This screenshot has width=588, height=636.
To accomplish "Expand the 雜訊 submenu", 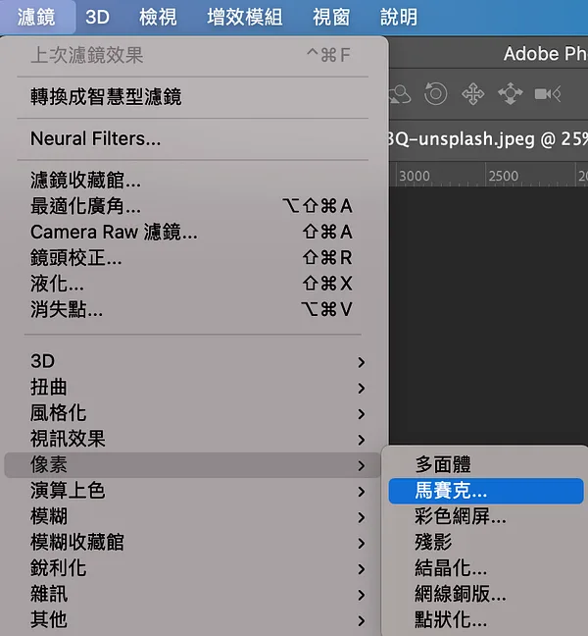I will [192, 594].
